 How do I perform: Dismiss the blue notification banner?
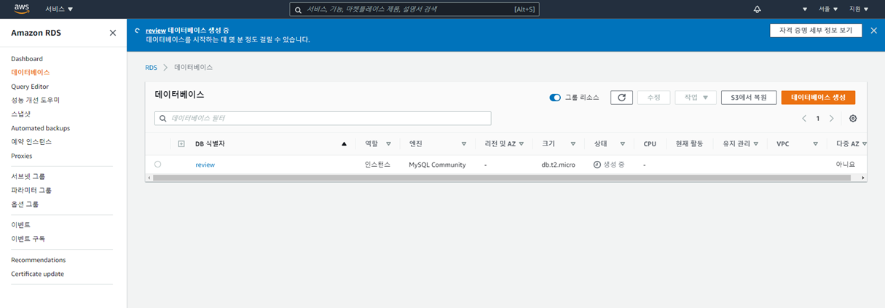coord(873,31)
